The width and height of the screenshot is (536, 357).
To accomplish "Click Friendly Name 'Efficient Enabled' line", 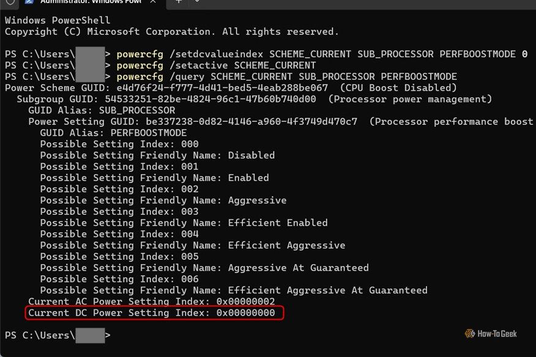I will pyautogui.click(x=184, y=223).
